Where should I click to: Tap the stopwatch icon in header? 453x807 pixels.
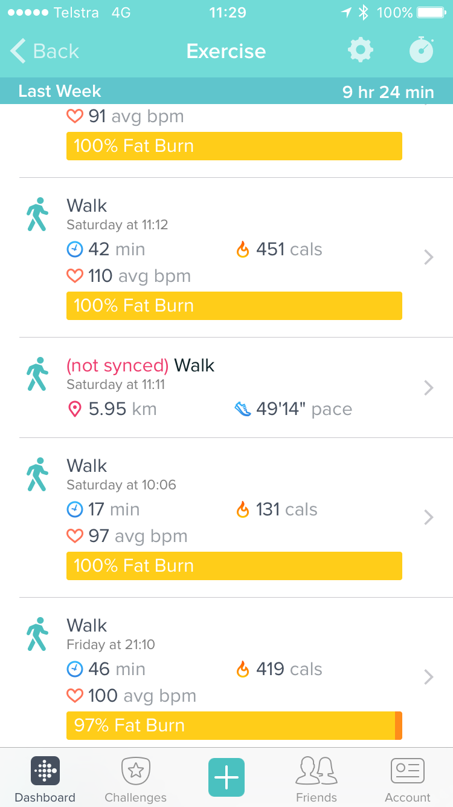(x=421, y=50)
